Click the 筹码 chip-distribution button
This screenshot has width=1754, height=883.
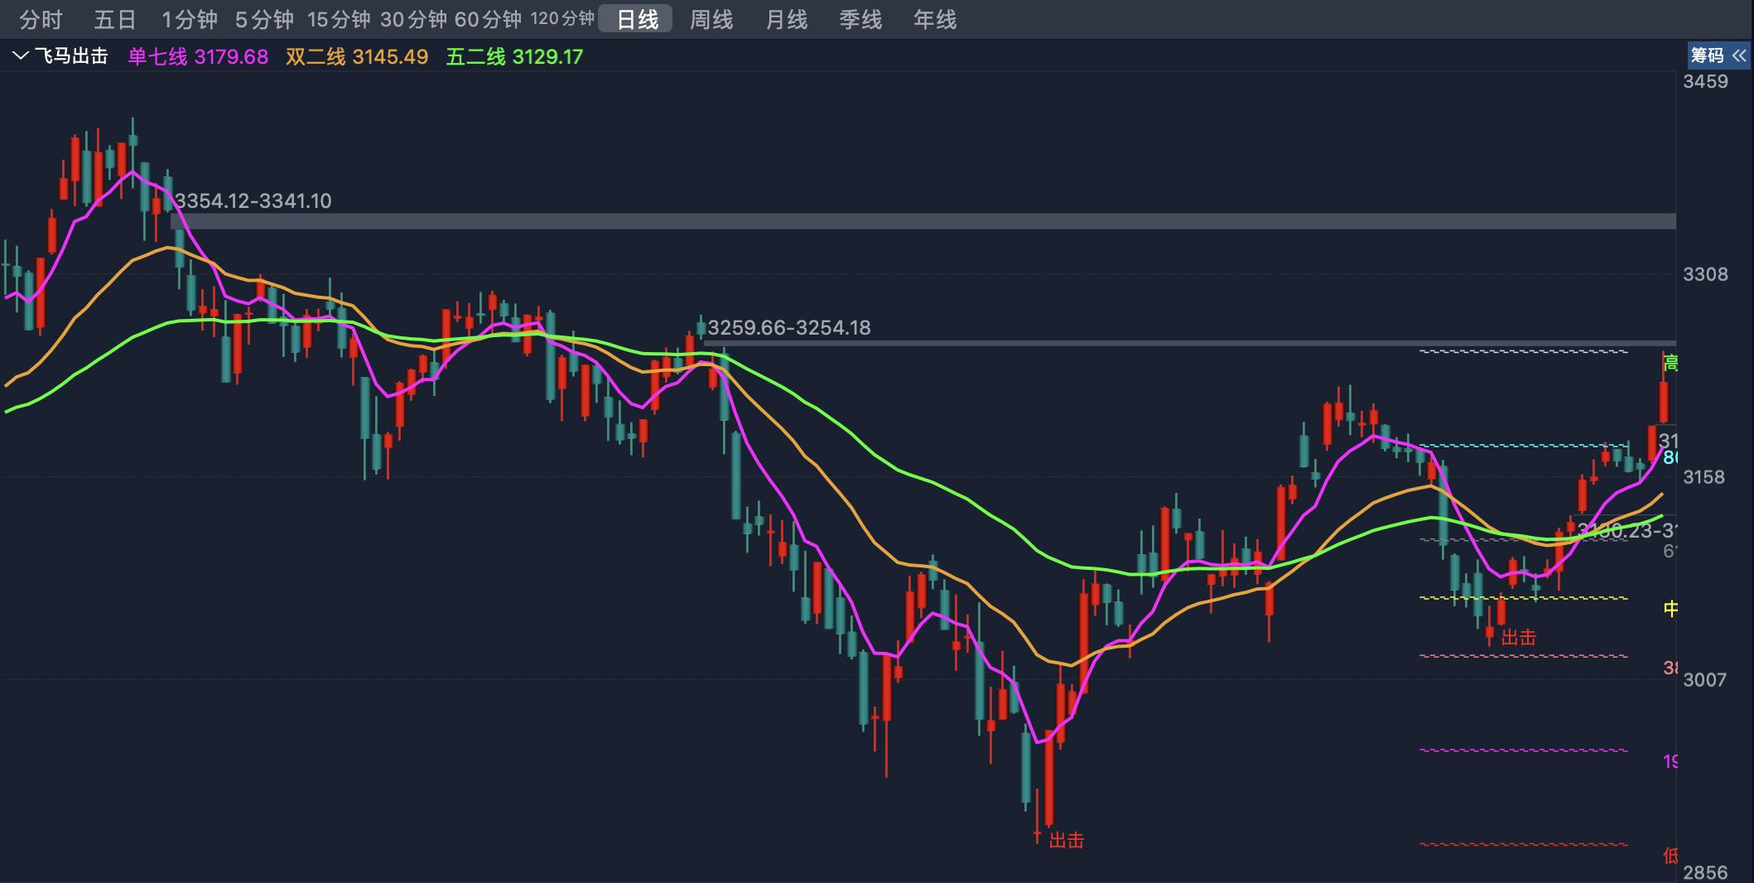[x=1708, y=56]
